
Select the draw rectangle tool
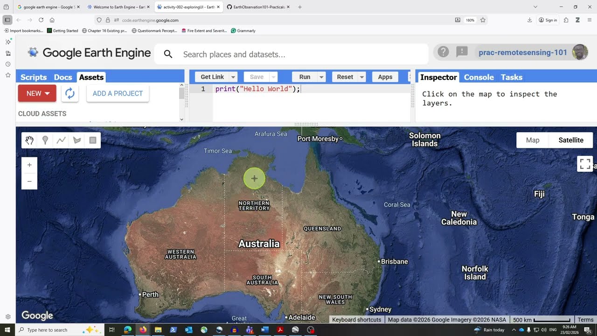pyautogui.click(x=93, y=140)
